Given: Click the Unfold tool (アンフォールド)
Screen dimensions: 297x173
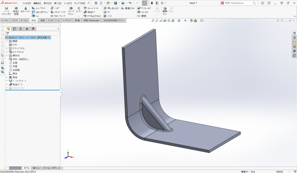Looking at the screenshot, I should [x=144, y=8].
